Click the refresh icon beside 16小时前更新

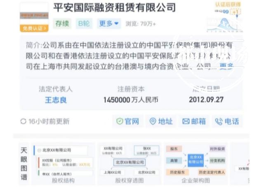click(23, 121)
